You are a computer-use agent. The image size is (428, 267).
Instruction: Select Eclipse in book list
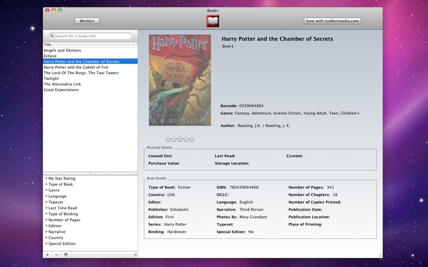coord(90,56)
